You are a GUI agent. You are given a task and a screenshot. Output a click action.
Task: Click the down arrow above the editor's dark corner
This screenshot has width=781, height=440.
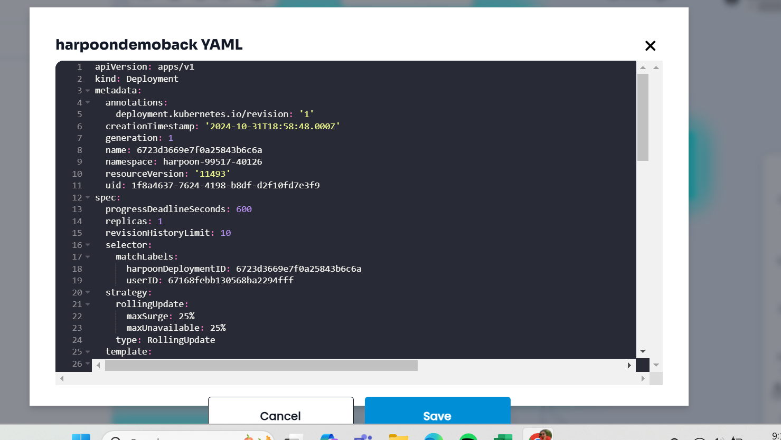(x=643, y=351)
